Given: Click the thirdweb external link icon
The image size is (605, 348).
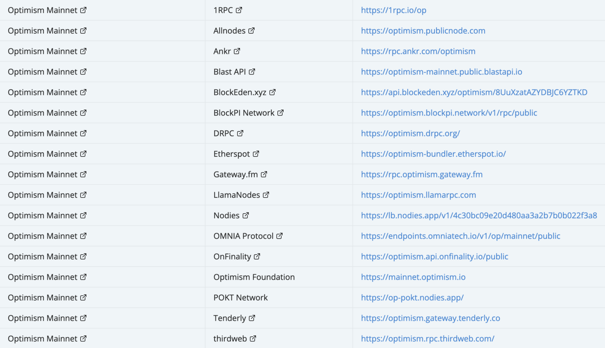Looking at the screenshot, I should tap(252, 338).
